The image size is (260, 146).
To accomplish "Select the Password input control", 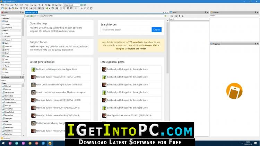I will [11, 40].
